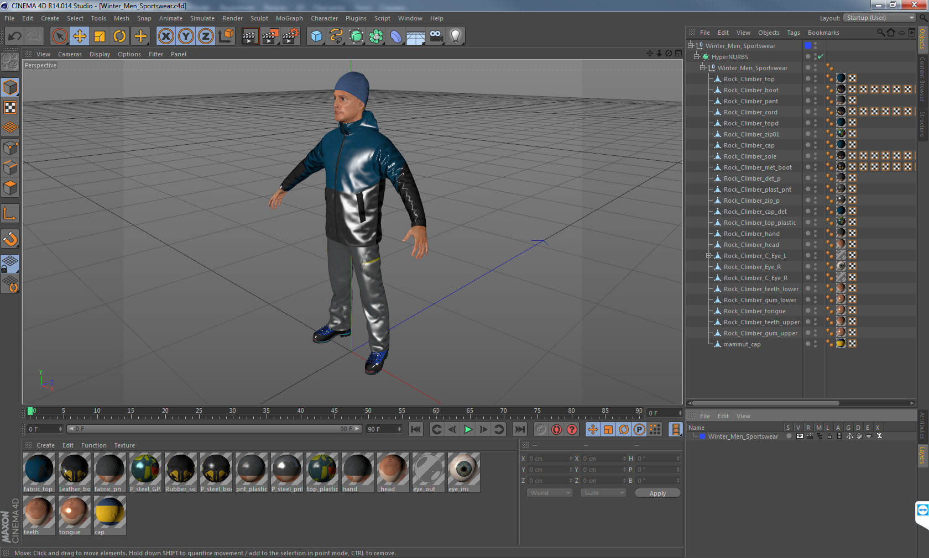Open the material Texture menu
The height and width of the screenshot is (558, 929).
124,445
